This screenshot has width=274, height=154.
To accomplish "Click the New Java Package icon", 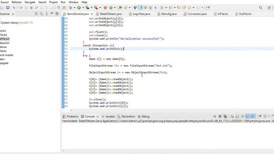I will click(x=105, y=8).
